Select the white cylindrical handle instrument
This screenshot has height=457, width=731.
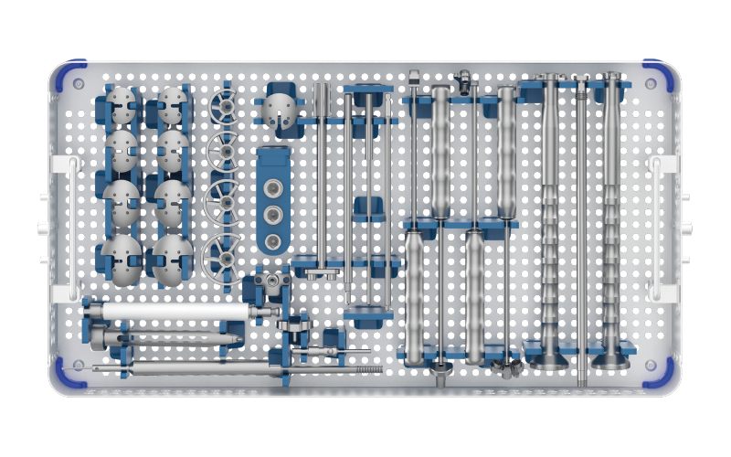point(180,312)
